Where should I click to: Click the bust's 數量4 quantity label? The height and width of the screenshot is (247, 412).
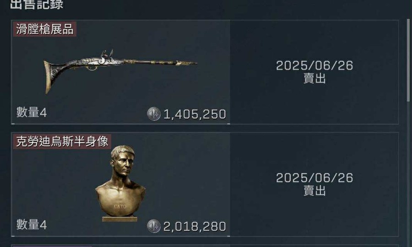click(x=32, y=225)
